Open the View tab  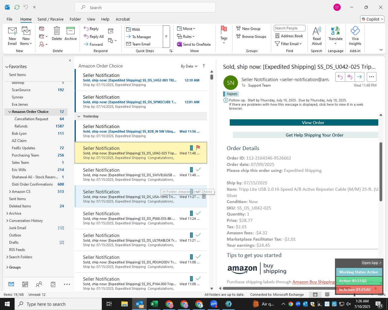tap(91, 19)
